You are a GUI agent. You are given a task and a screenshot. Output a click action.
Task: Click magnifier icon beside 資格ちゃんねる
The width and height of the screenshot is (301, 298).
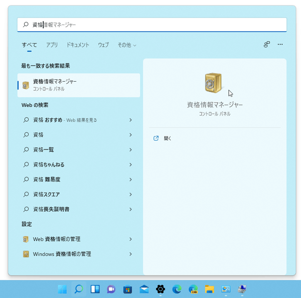[26, 165]
